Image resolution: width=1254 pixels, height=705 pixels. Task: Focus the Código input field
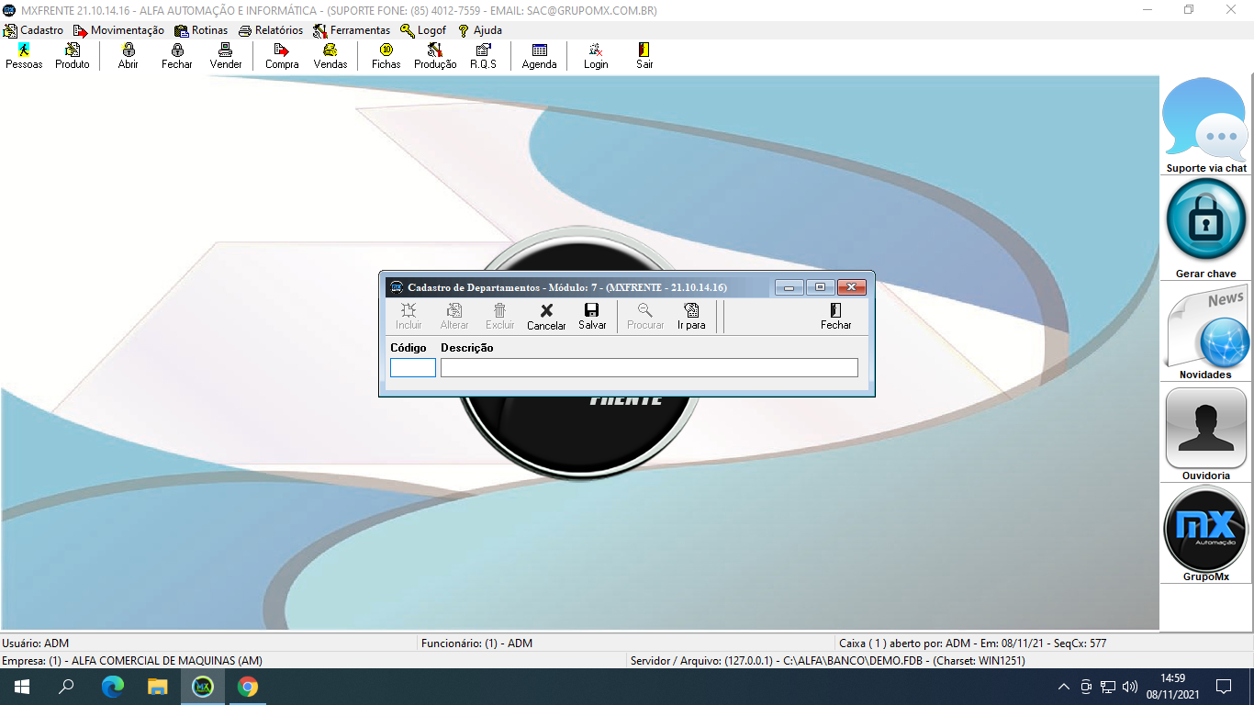point(413,368)
